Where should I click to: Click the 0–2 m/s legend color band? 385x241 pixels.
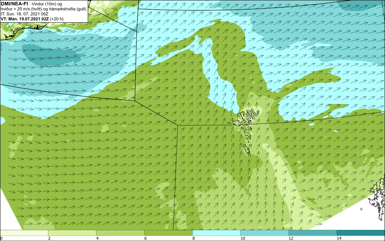24,233
